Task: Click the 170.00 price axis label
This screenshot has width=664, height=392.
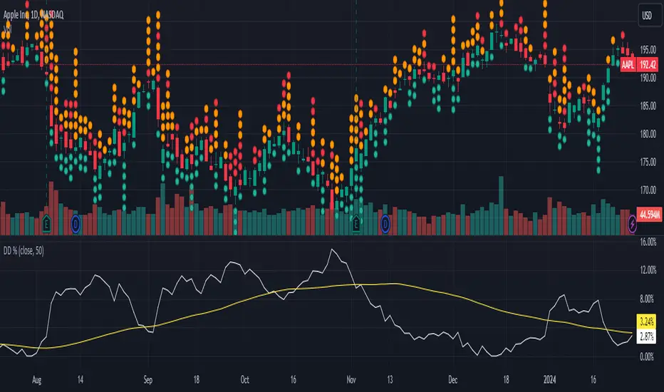Action: tap(648, 190)
